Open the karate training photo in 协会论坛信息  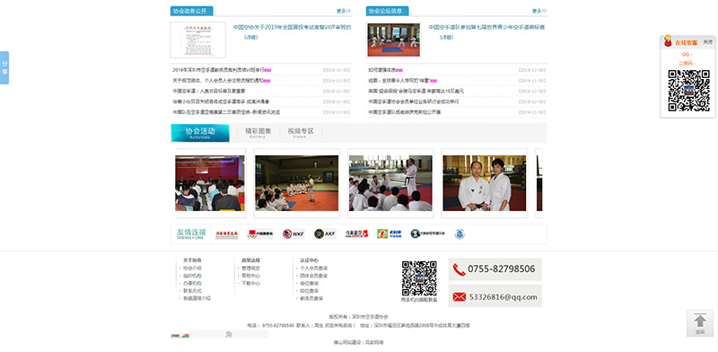393,40
